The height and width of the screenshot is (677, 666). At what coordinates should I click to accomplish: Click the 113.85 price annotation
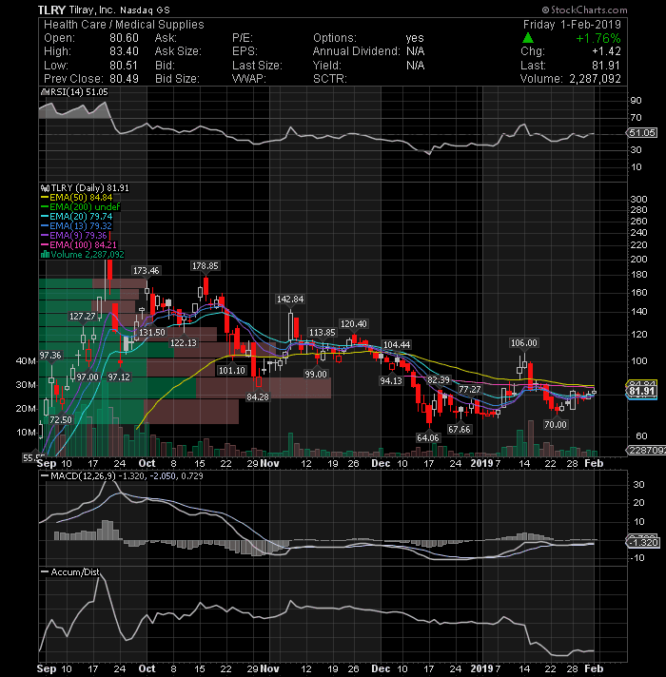[x=323, y=333]
